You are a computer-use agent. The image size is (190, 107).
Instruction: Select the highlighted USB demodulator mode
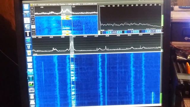tap(33, 26)
